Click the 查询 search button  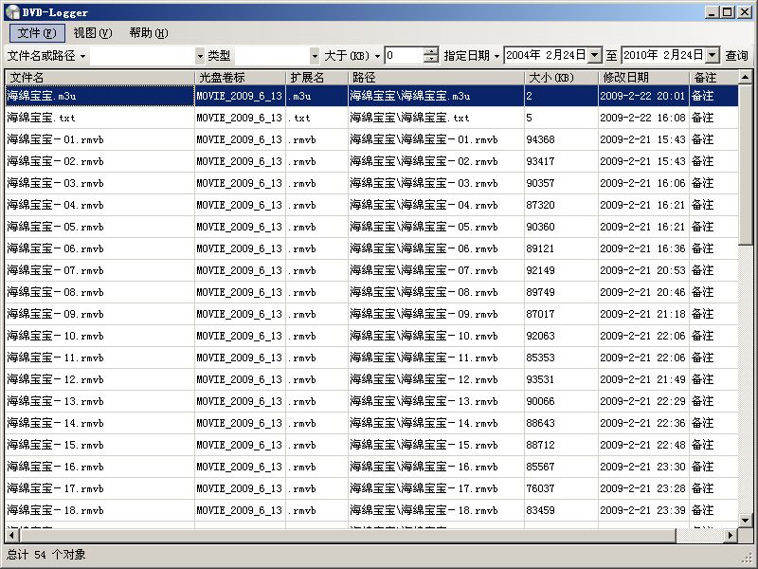pyautogui.click(x=736, y=56)
